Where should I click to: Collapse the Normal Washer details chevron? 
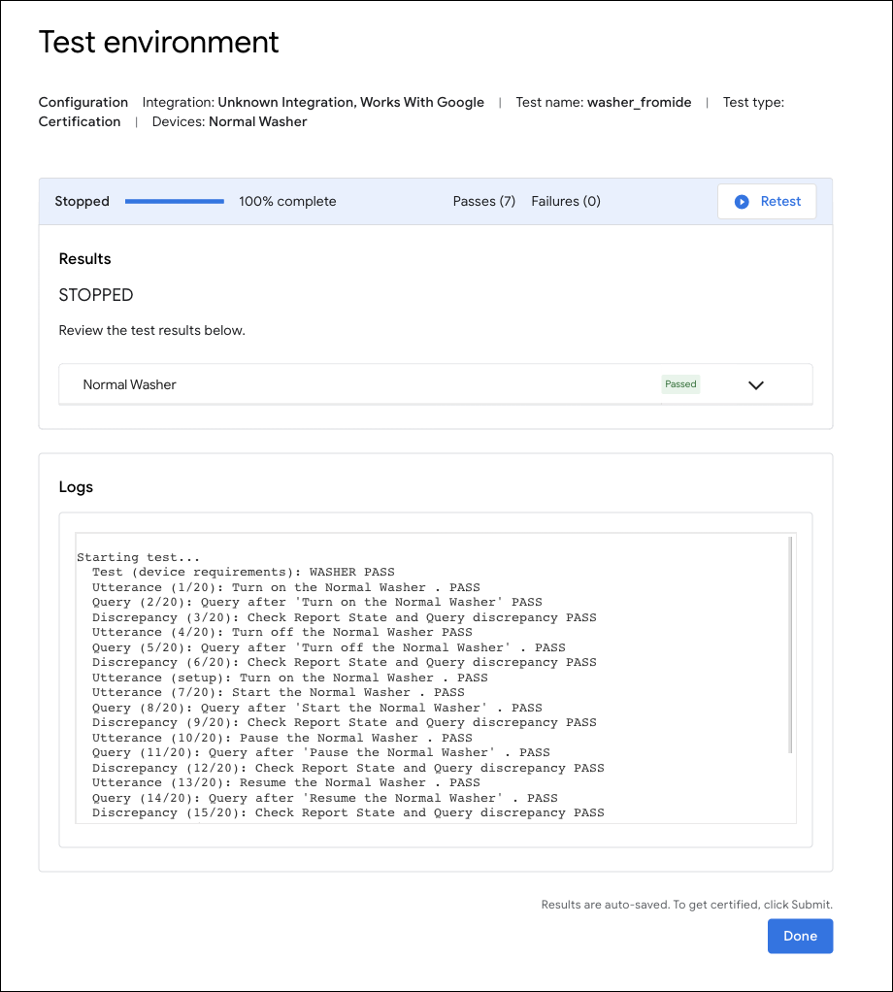coord(756,384)
